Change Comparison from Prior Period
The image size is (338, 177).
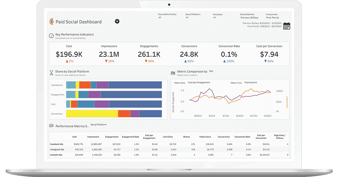pyautogui.click(x=272, y=18)
